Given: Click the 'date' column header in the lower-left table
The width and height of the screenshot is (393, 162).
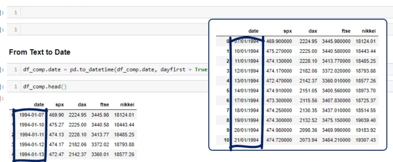Looking at the screenshot, I should 39,105.
